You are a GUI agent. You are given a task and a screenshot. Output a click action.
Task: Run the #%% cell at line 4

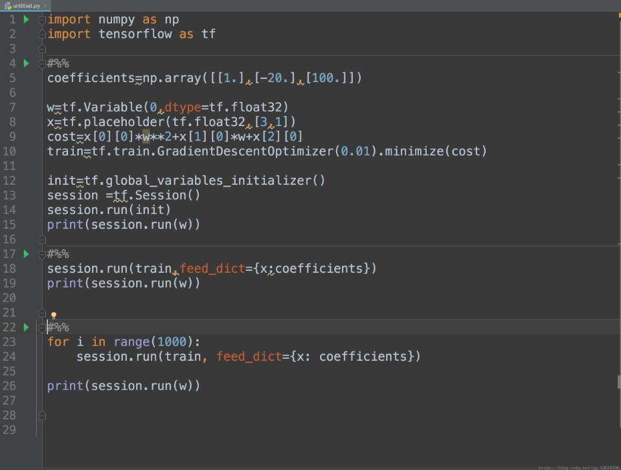tap(26, 63)
